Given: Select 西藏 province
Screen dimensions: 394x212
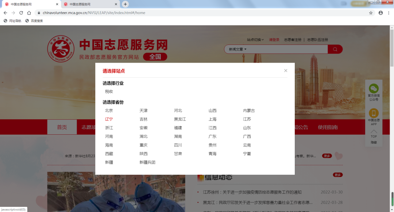Looking at the screenshot, I should 109,154.
